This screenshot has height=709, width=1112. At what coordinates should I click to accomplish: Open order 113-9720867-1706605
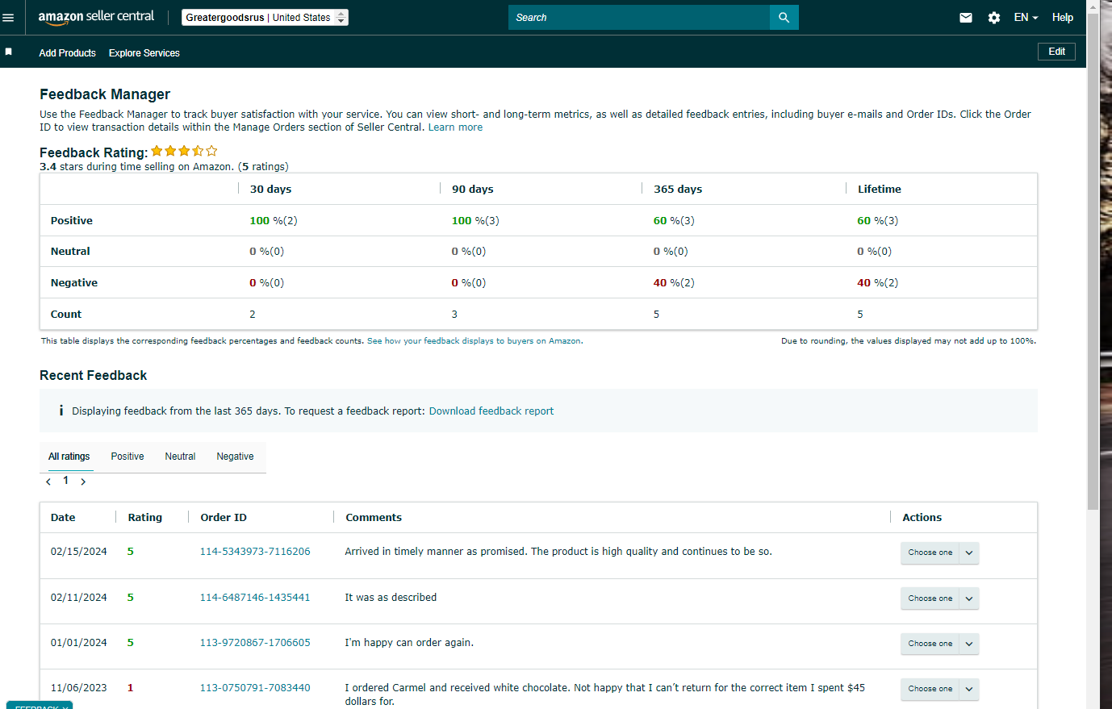255,643
